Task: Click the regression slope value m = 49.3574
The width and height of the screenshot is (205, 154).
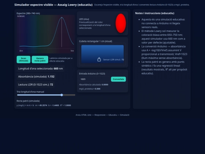Action: 41,105
